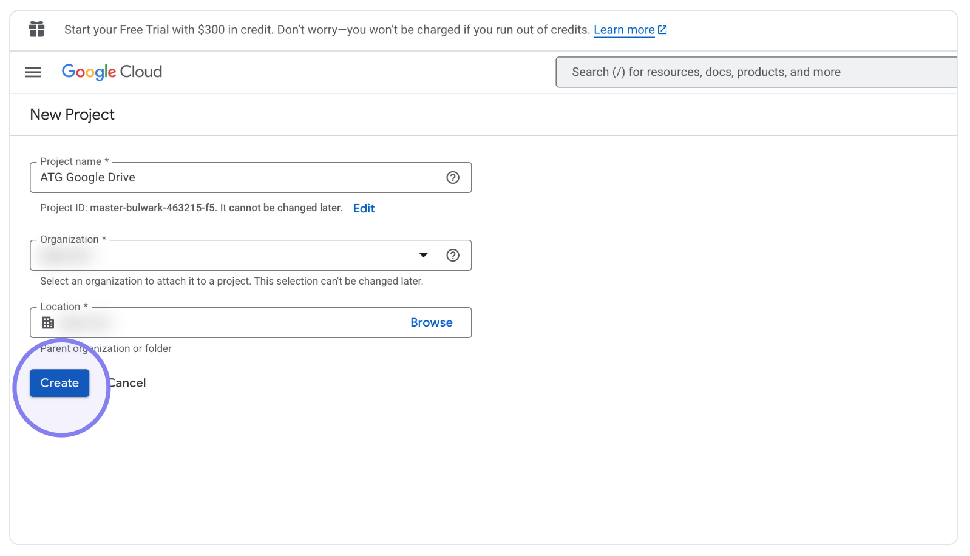Screen dimensions: 970x556
Task: Click the organization selection helper text
Action: 232,281
